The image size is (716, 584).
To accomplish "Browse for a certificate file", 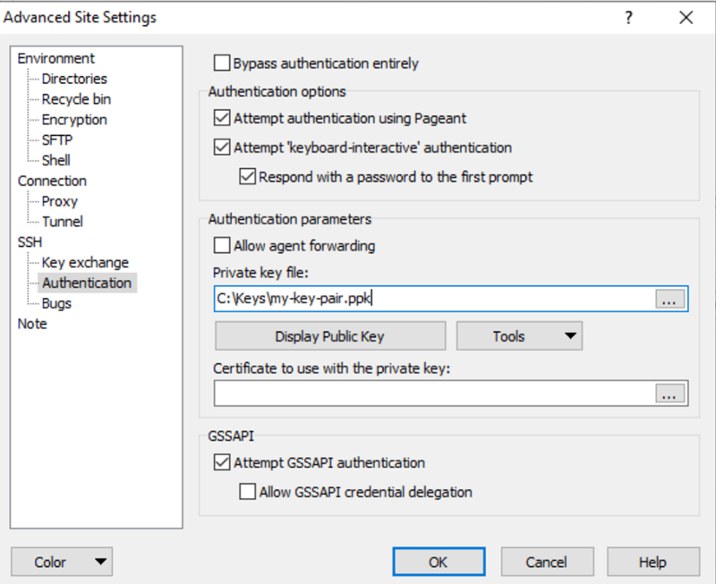I will (669, 394).
